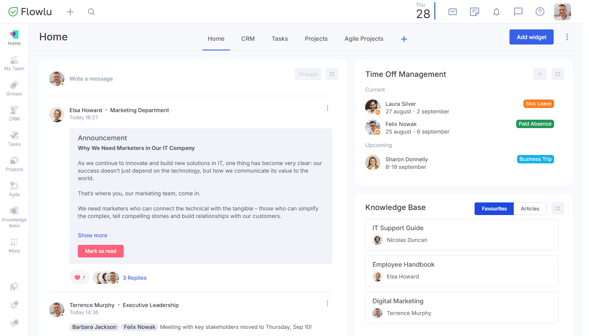Switch Knowledge Base to Articles
This screenshot has width=589, height=336.
point(530,209)
